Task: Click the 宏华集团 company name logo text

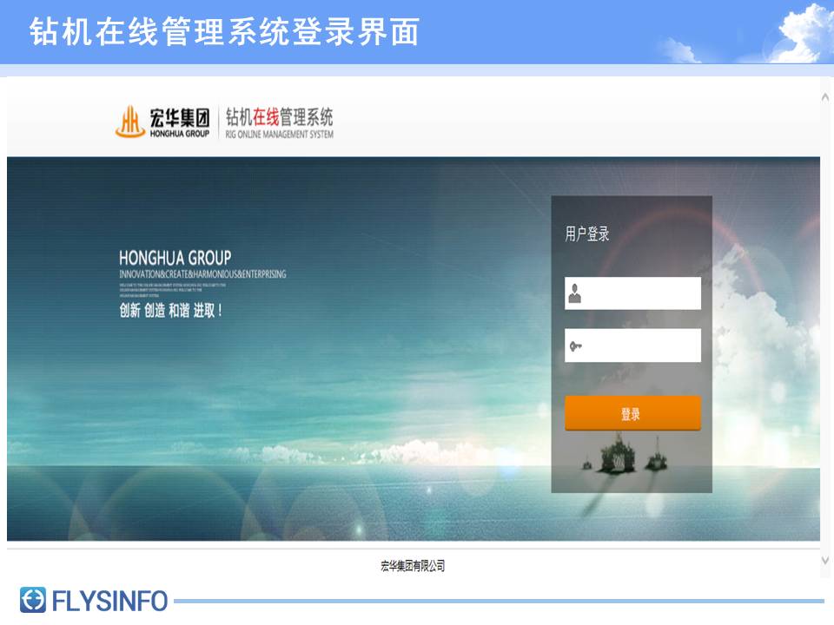Action: click(x=179, y=117)
